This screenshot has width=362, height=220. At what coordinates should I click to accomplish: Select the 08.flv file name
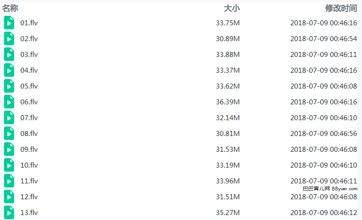coord(29,134)
